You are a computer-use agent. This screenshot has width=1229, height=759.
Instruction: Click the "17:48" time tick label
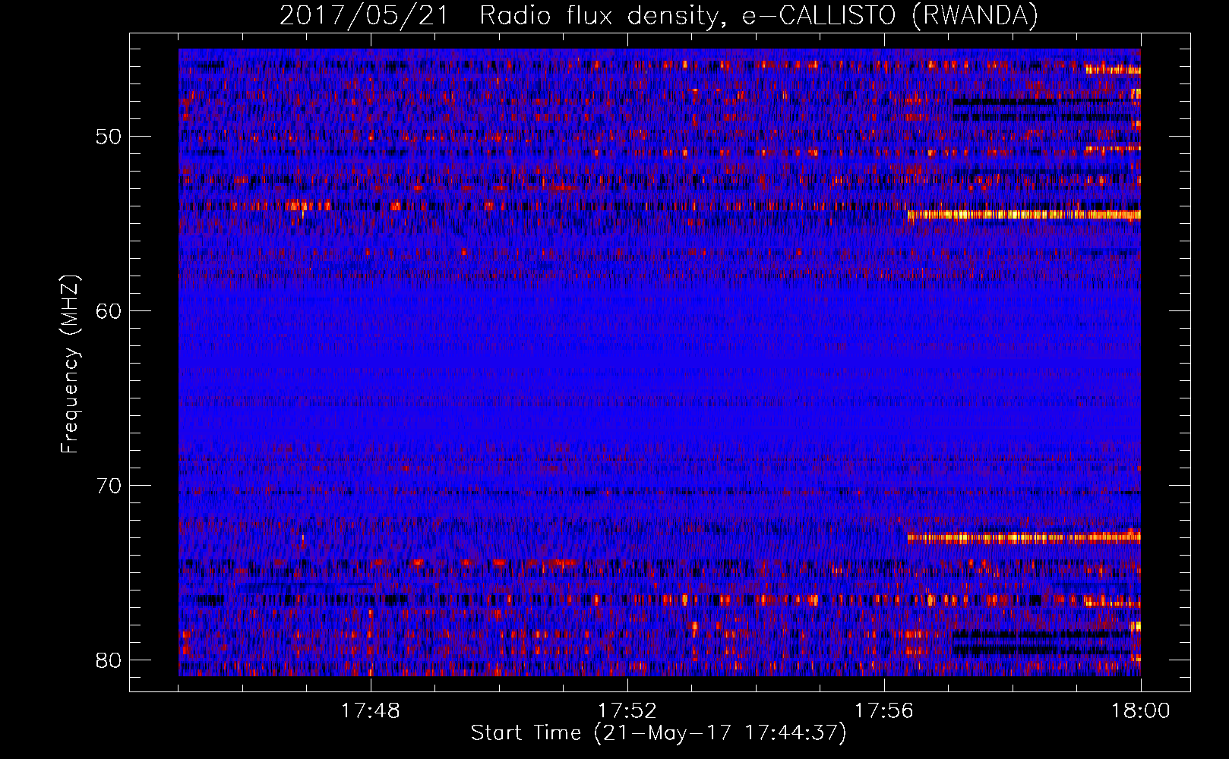click(371, 711)
